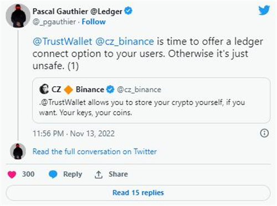
Task: Click the blue reply bubble icon
Action: click(53, 174)
